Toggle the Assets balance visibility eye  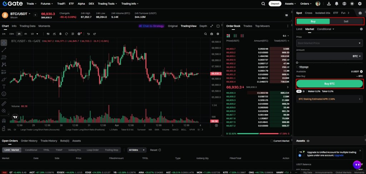tap(308, 141)
